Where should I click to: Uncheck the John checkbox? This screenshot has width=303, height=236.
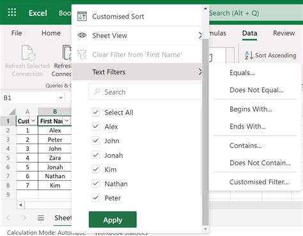[x=96, y=141]
